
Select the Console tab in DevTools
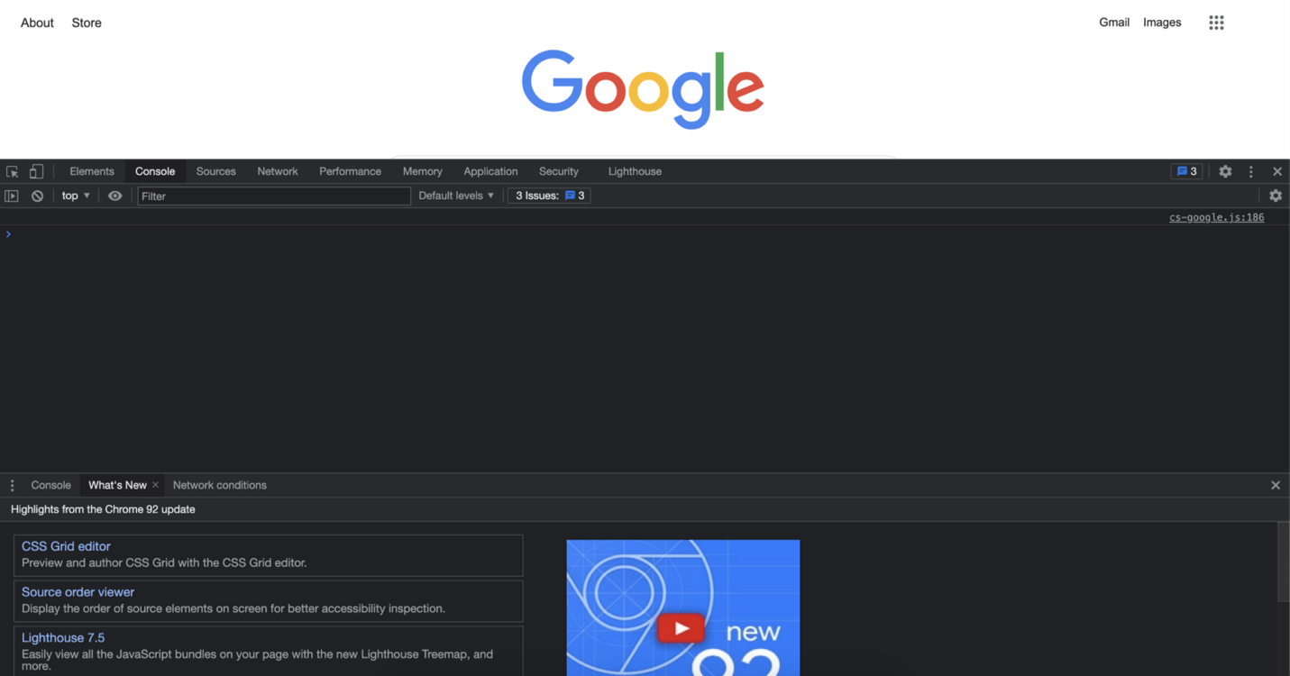tap(155, 171)
